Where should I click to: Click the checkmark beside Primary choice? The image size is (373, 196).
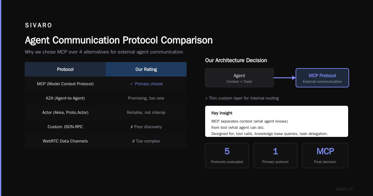click(132, 84)
